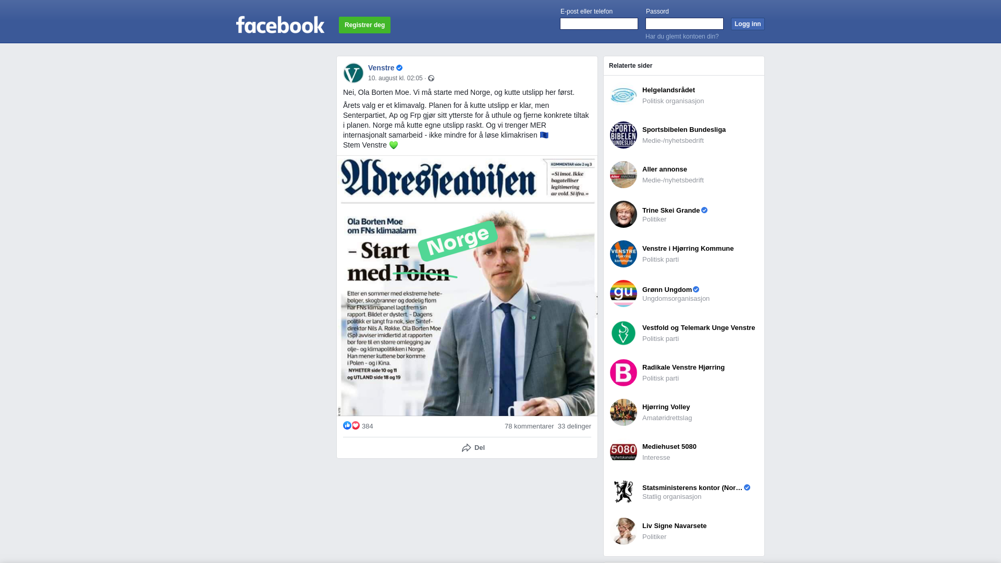Open the 78 kommentarer link
Screen dimensions: 1001x563
click(x=529, y=426)
